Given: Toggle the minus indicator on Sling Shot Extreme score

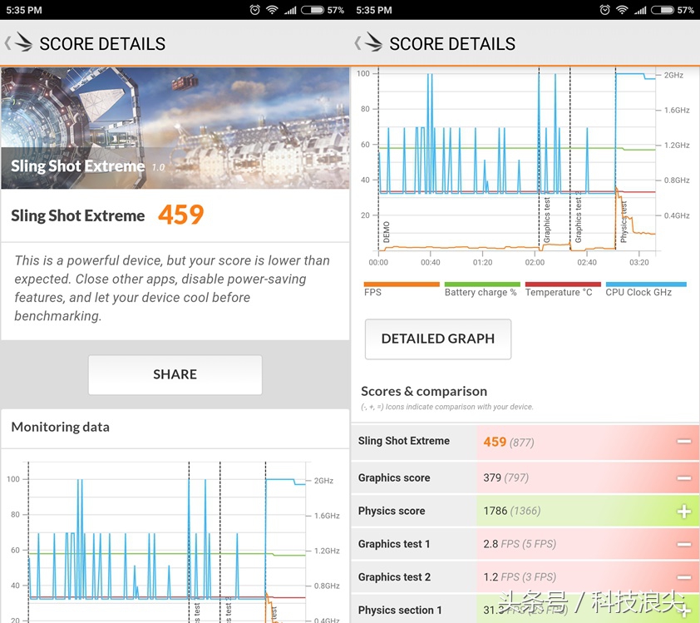Looking at the screenshot, I should click(684, 442).
